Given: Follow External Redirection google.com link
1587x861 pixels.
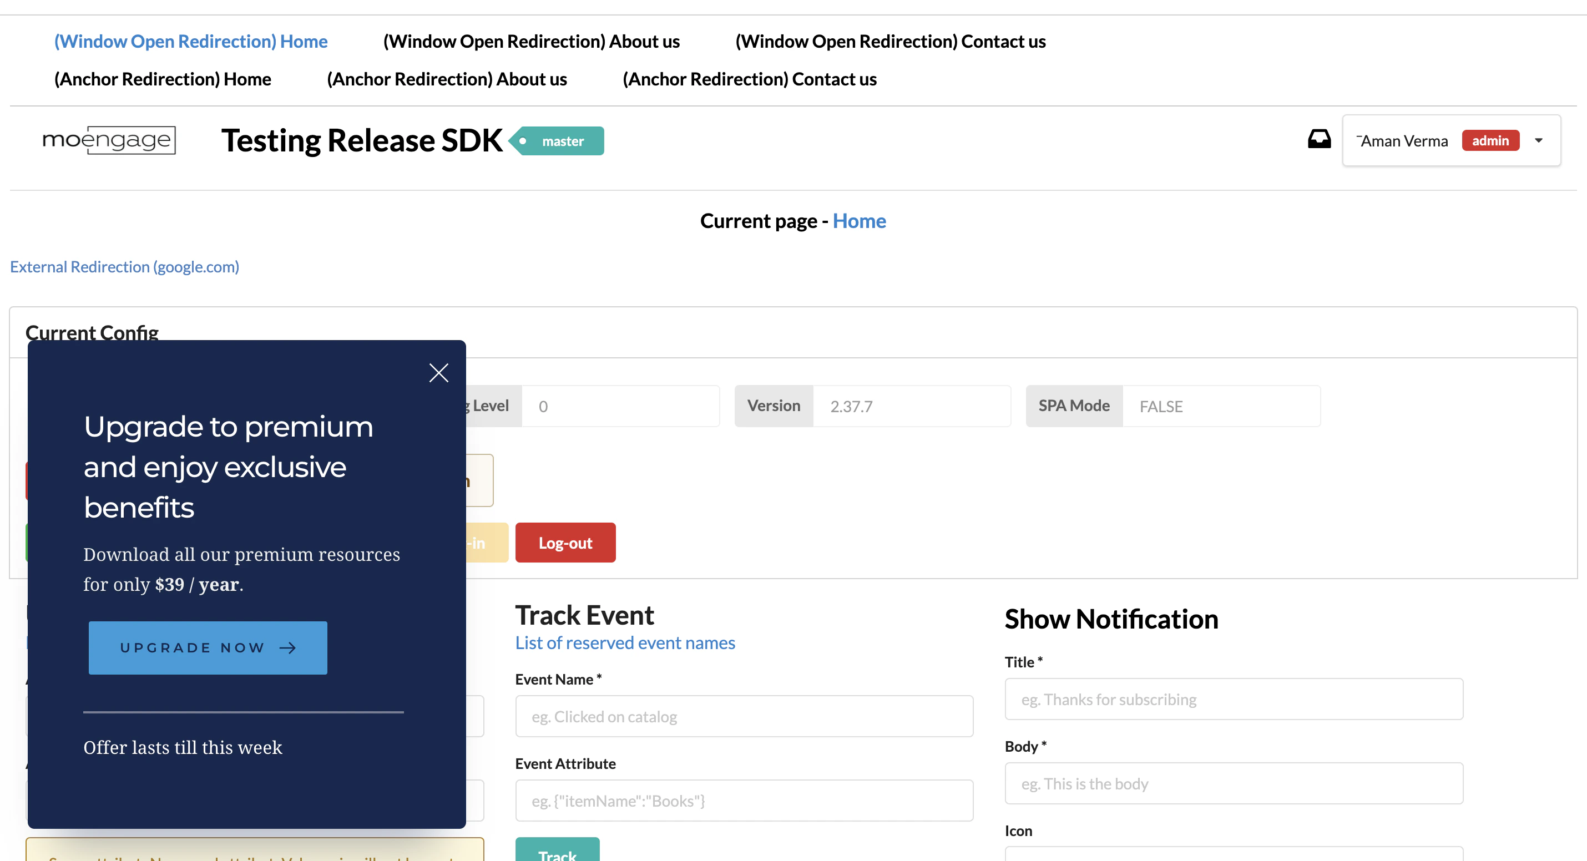Looking at the screenshot, I should point(124,267).
